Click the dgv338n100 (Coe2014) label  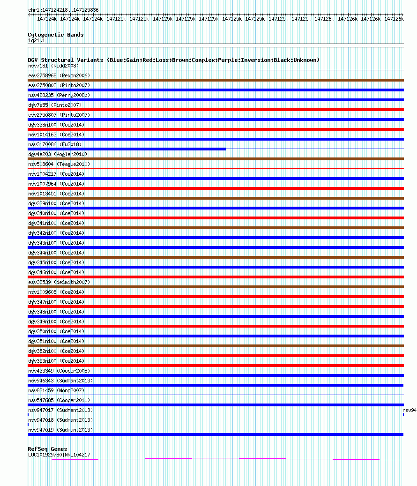(x=56, y=125)
